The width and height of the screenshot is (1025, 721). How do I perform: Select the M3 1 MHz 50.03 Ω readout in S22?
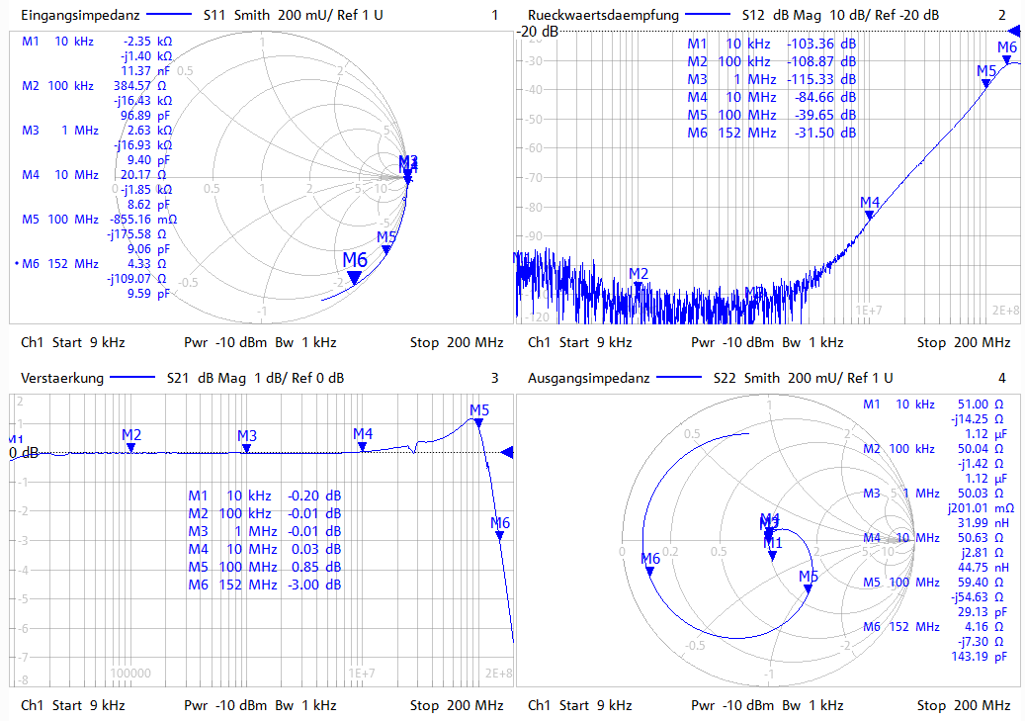933,494
